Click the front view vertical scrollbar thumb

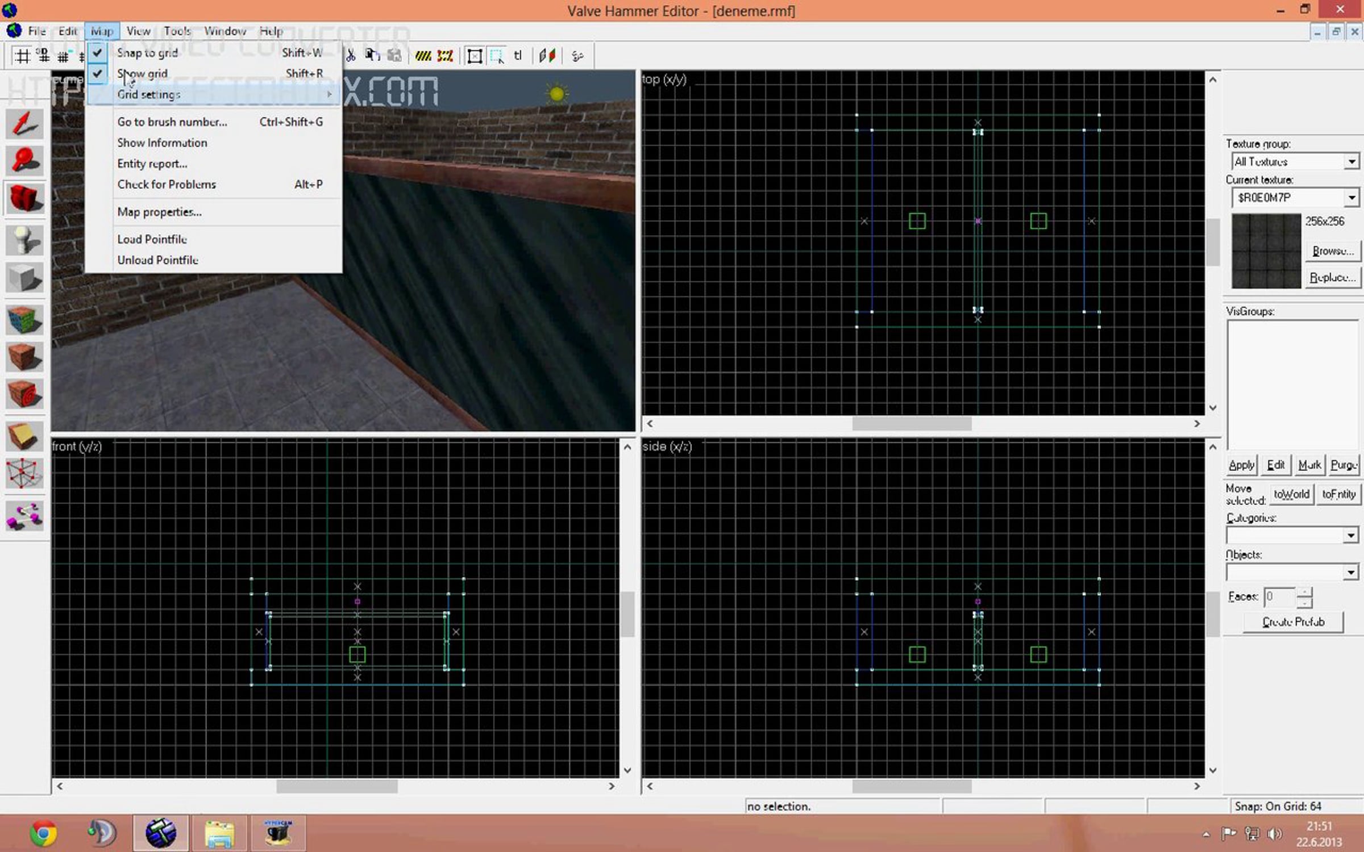[627, 614]
